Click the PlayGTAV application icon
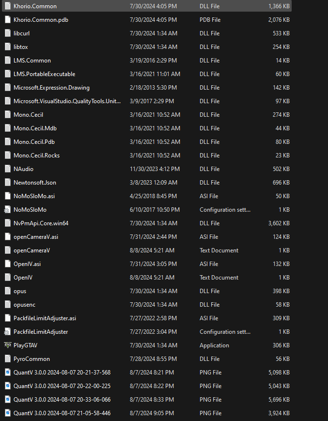The image size is (328, 421). [8, 345]
